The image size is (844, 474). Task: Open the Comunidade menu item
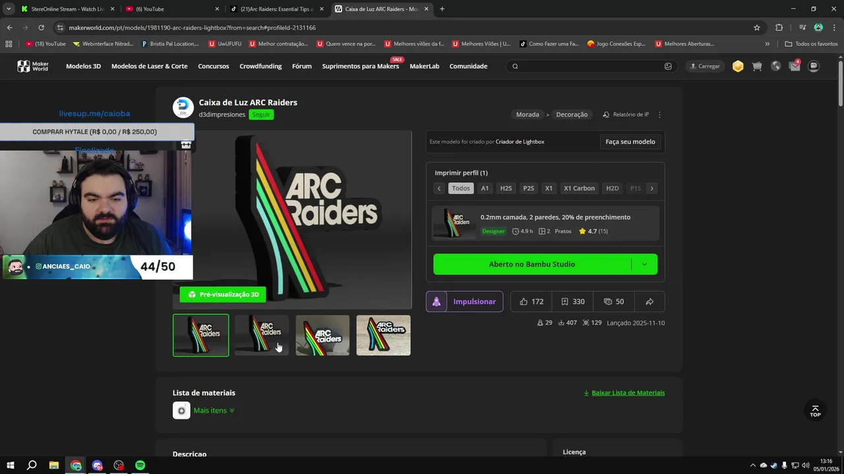tap(468, 66)
